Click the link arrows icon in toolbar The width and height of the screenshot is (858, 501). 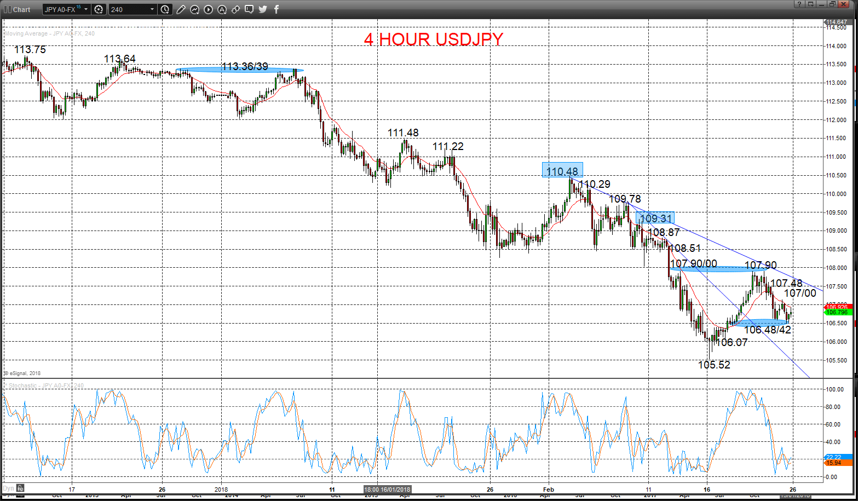(235, 9)
